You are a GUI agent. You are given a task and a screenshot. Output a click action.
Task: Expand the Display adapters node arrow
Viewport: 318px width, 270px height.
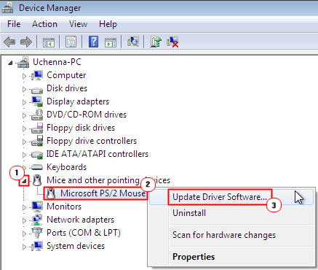click(24, 102)
